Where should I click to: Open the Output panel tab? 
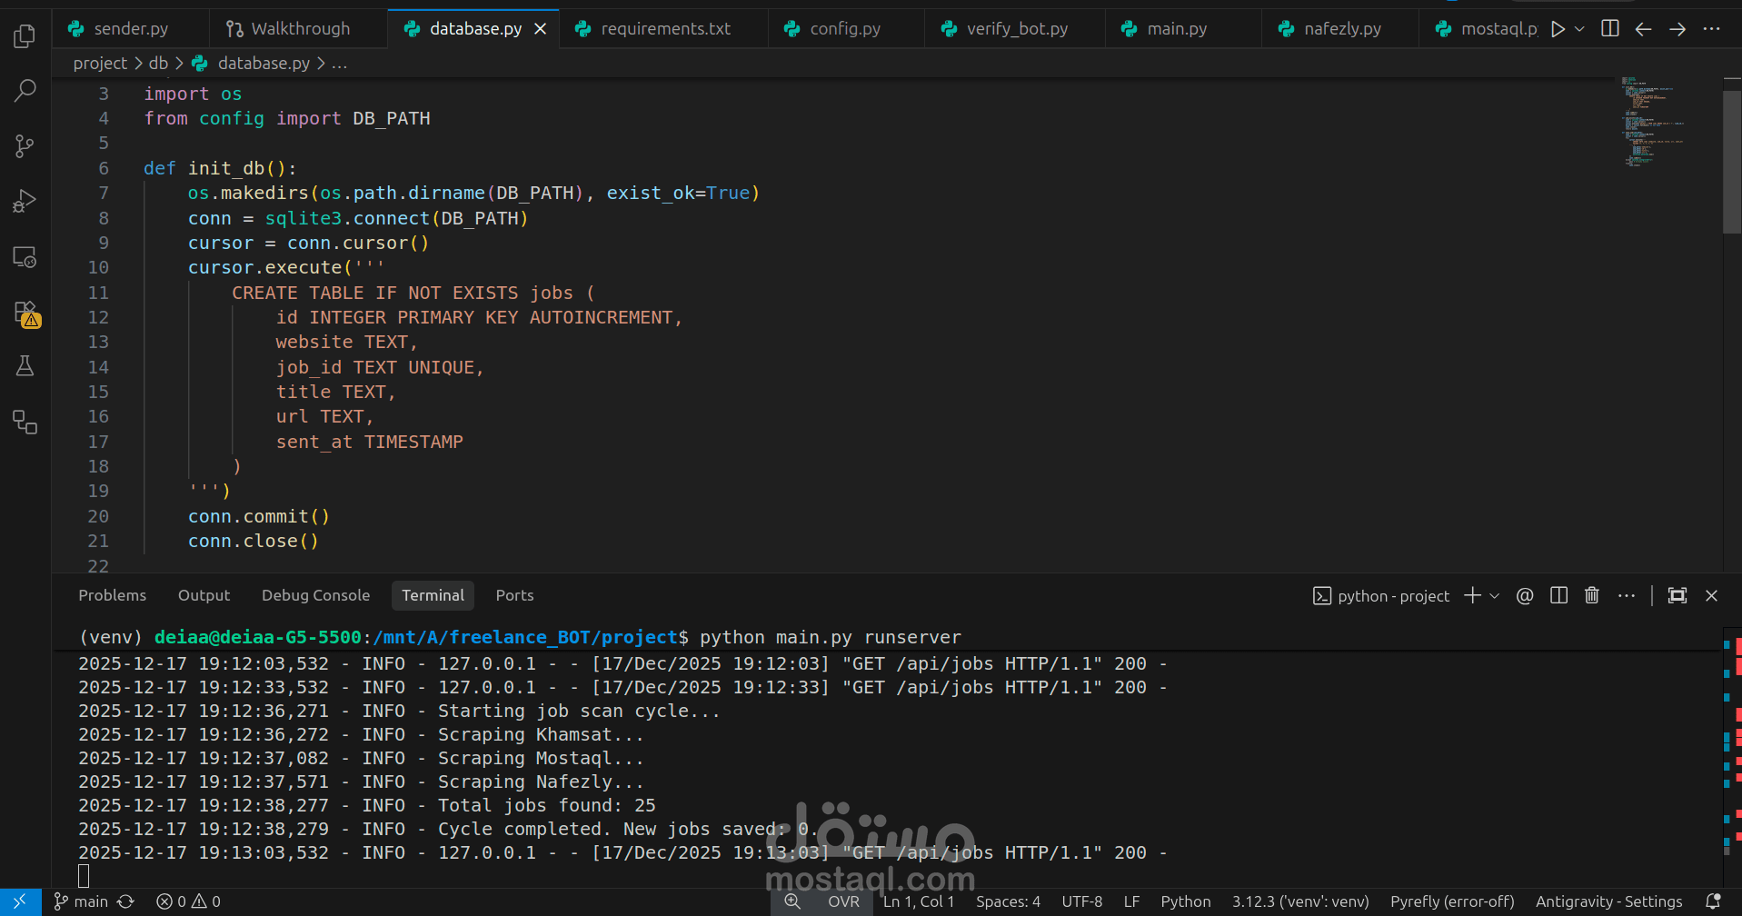point(204,595)
